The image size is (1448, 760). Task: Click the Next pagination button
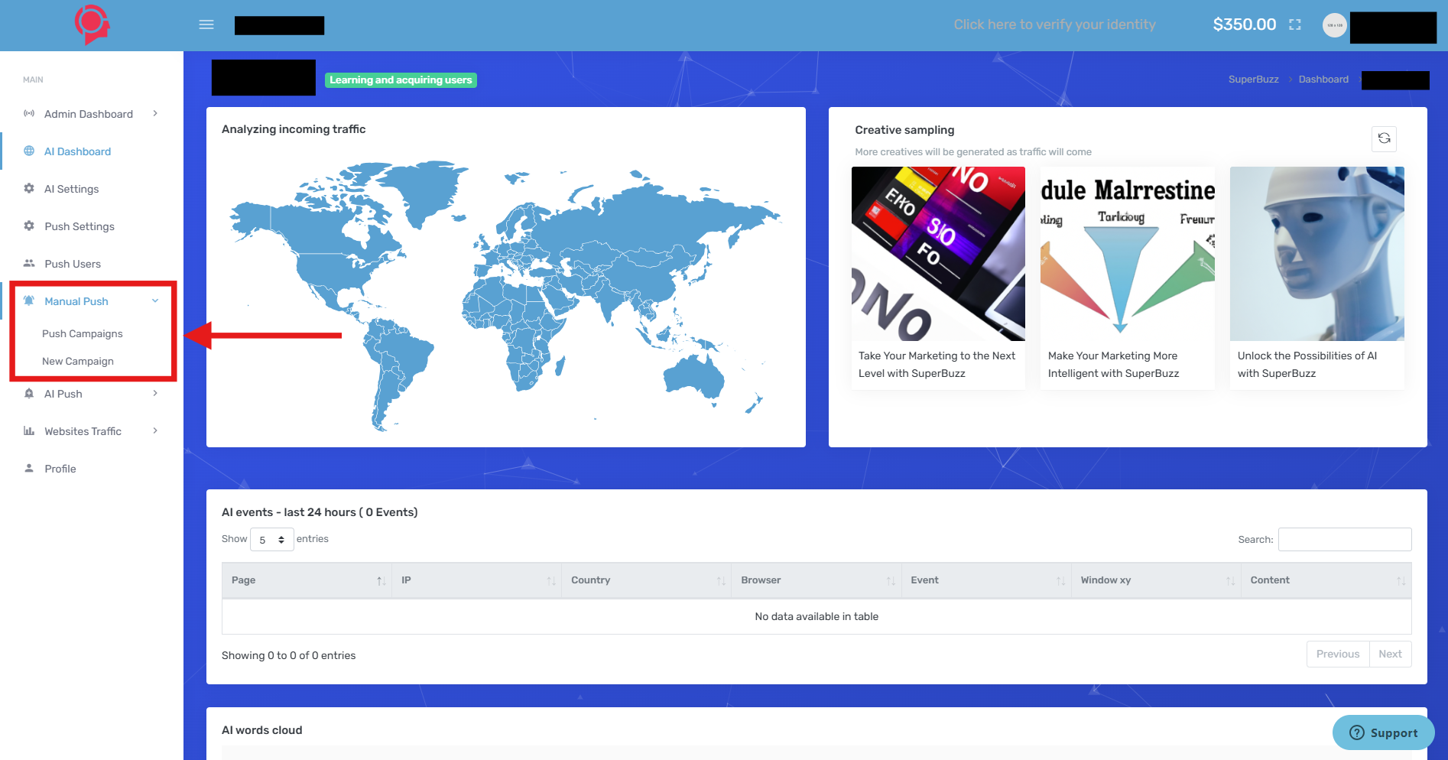[1390, 654]
